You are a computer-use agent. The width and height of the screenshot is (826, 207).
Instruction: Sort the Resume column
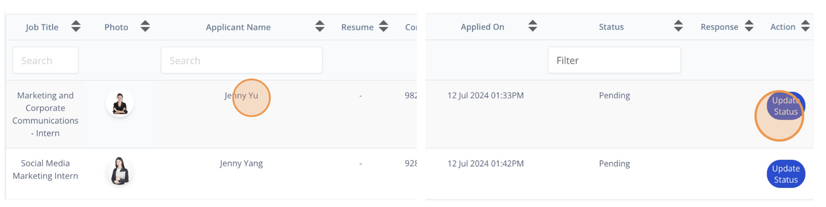[384, 26]
